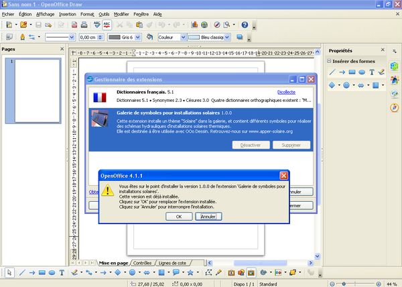Toggle Edit Points icon in bottom toolbar
The height and width of the screenshot is (287, 402).
click(x=208, y=273)
